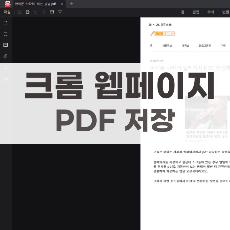Click the PDF app logo icon
The height and width of the screenshot is (230, 230).
pyautogui.click(x=8, y=4)
